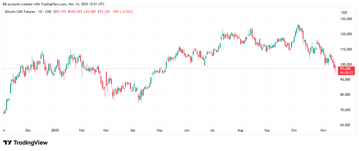
Task: Click the Bitcoin CME Futures symbol title
Action: point(20,12)
